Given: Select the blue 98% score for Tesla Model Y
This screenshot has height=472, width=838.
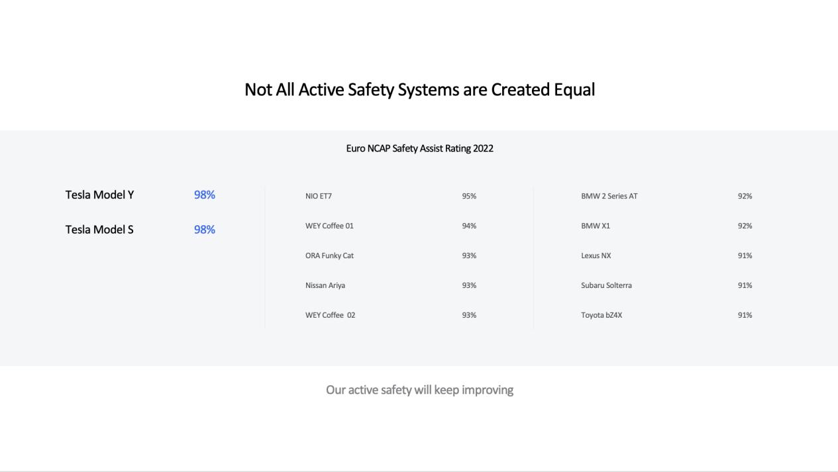Looking at the screenshot, I should point(205,195).
